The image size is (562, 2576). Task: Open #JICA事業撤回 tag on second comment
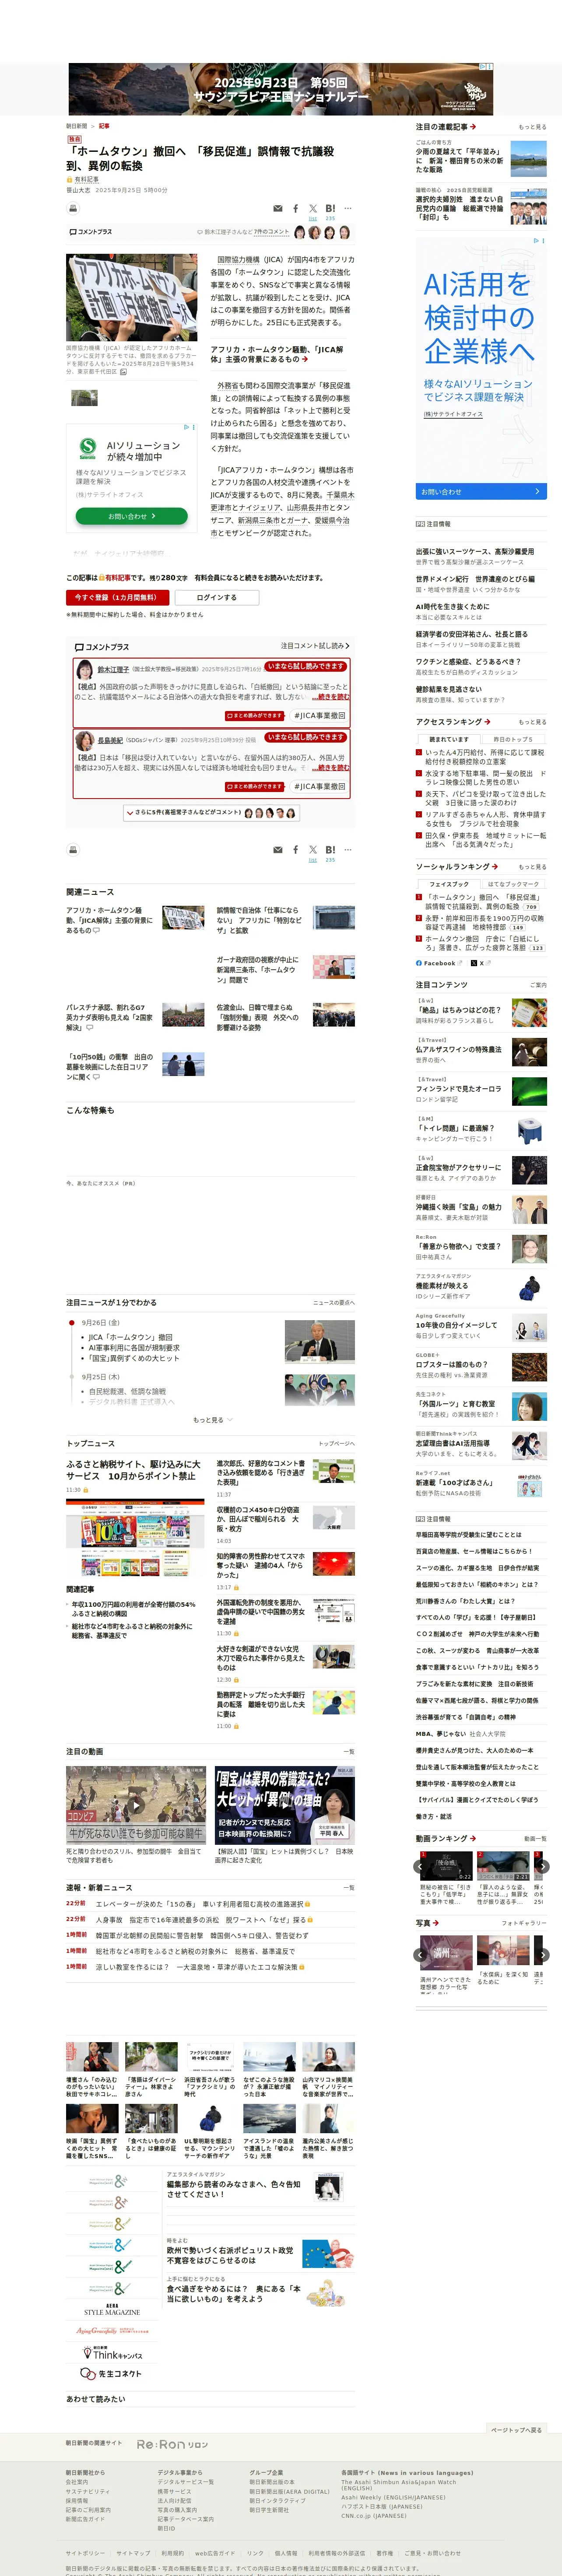320,787
